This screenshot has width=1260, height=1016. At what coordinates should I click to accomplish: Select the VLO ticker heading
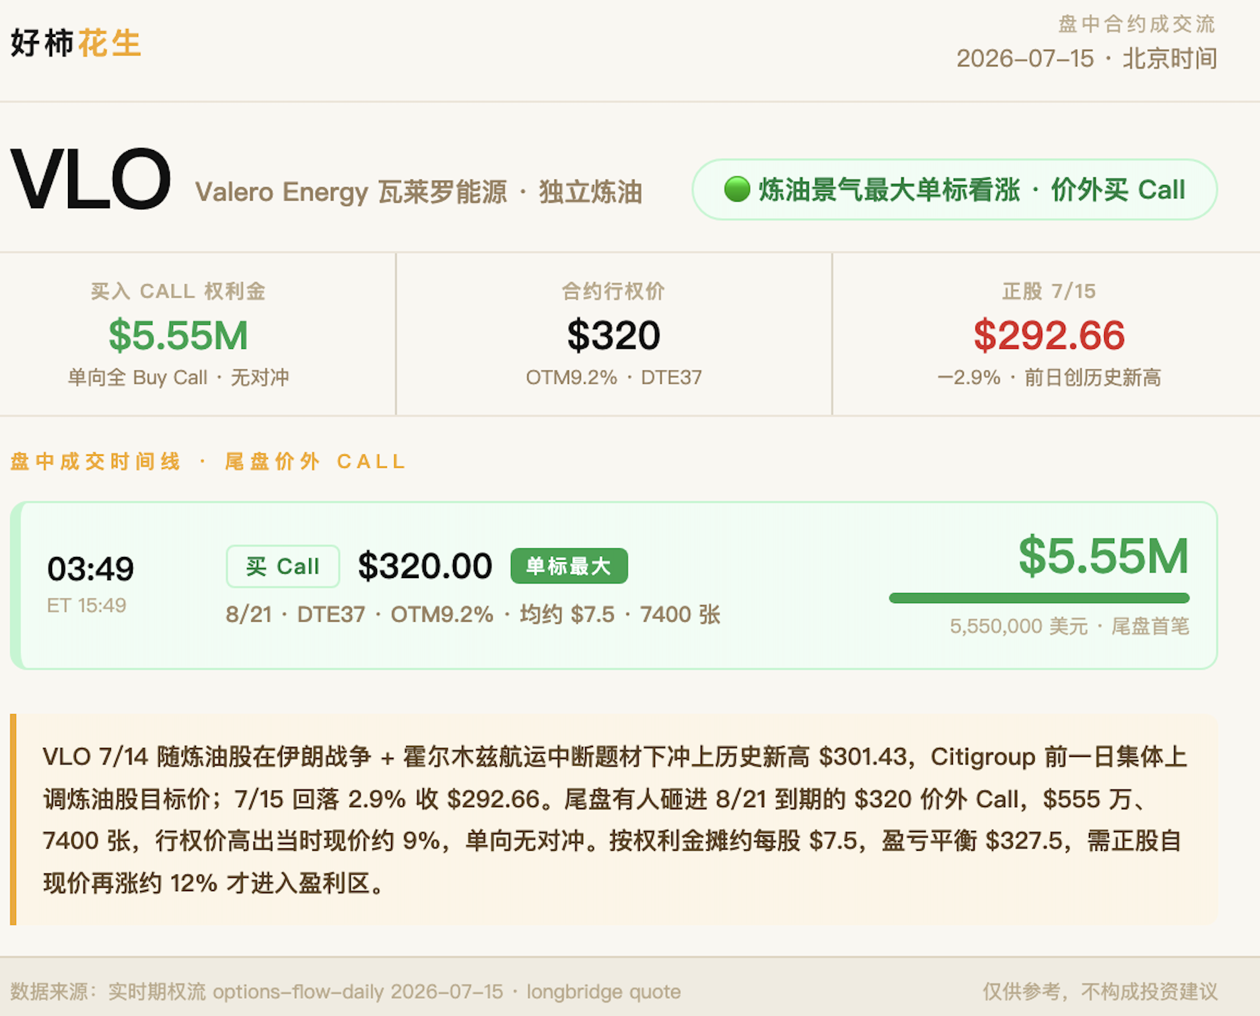tap(91, 179)
